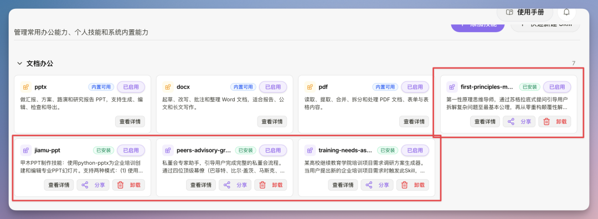Click the 文档办公 section title

40,64
